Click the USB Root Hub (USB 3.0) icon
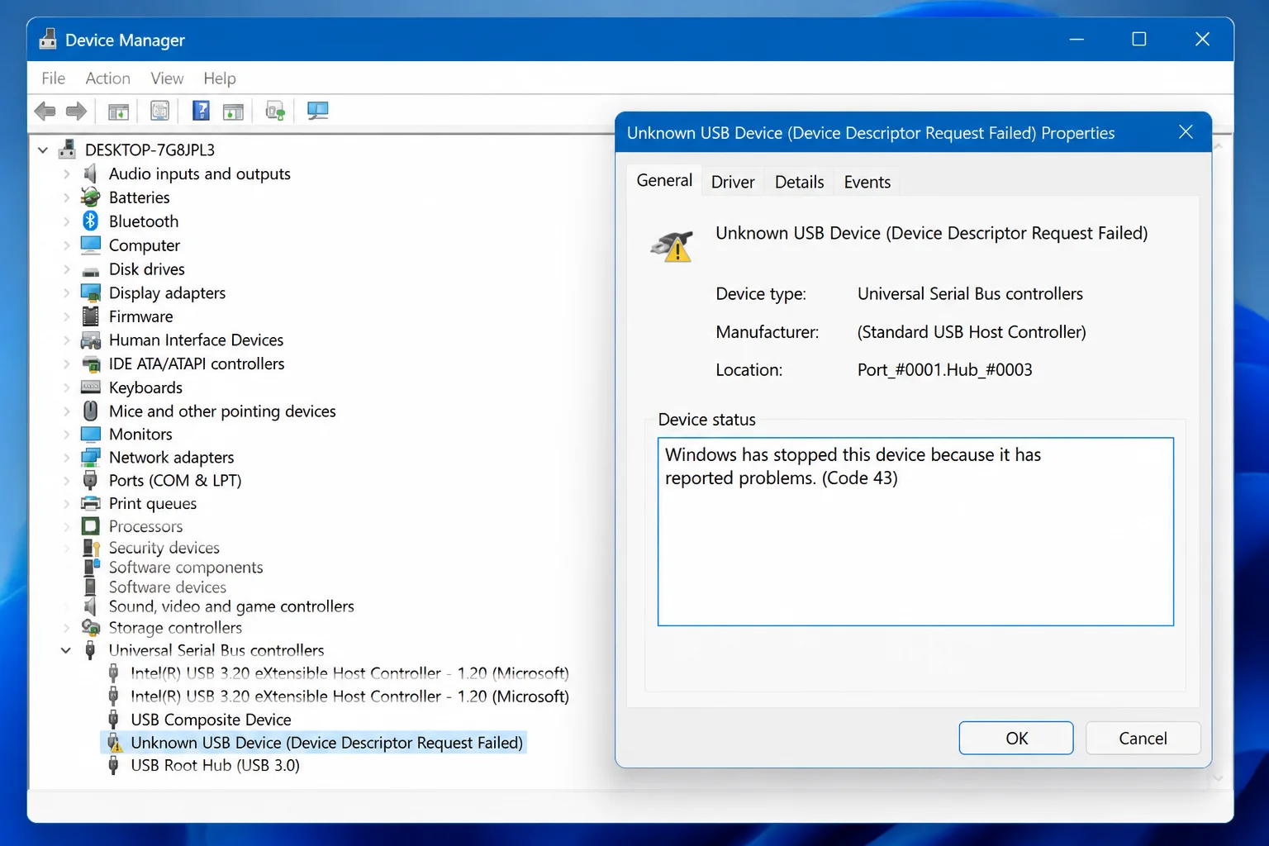The image size is (1269, 846). 113,765
